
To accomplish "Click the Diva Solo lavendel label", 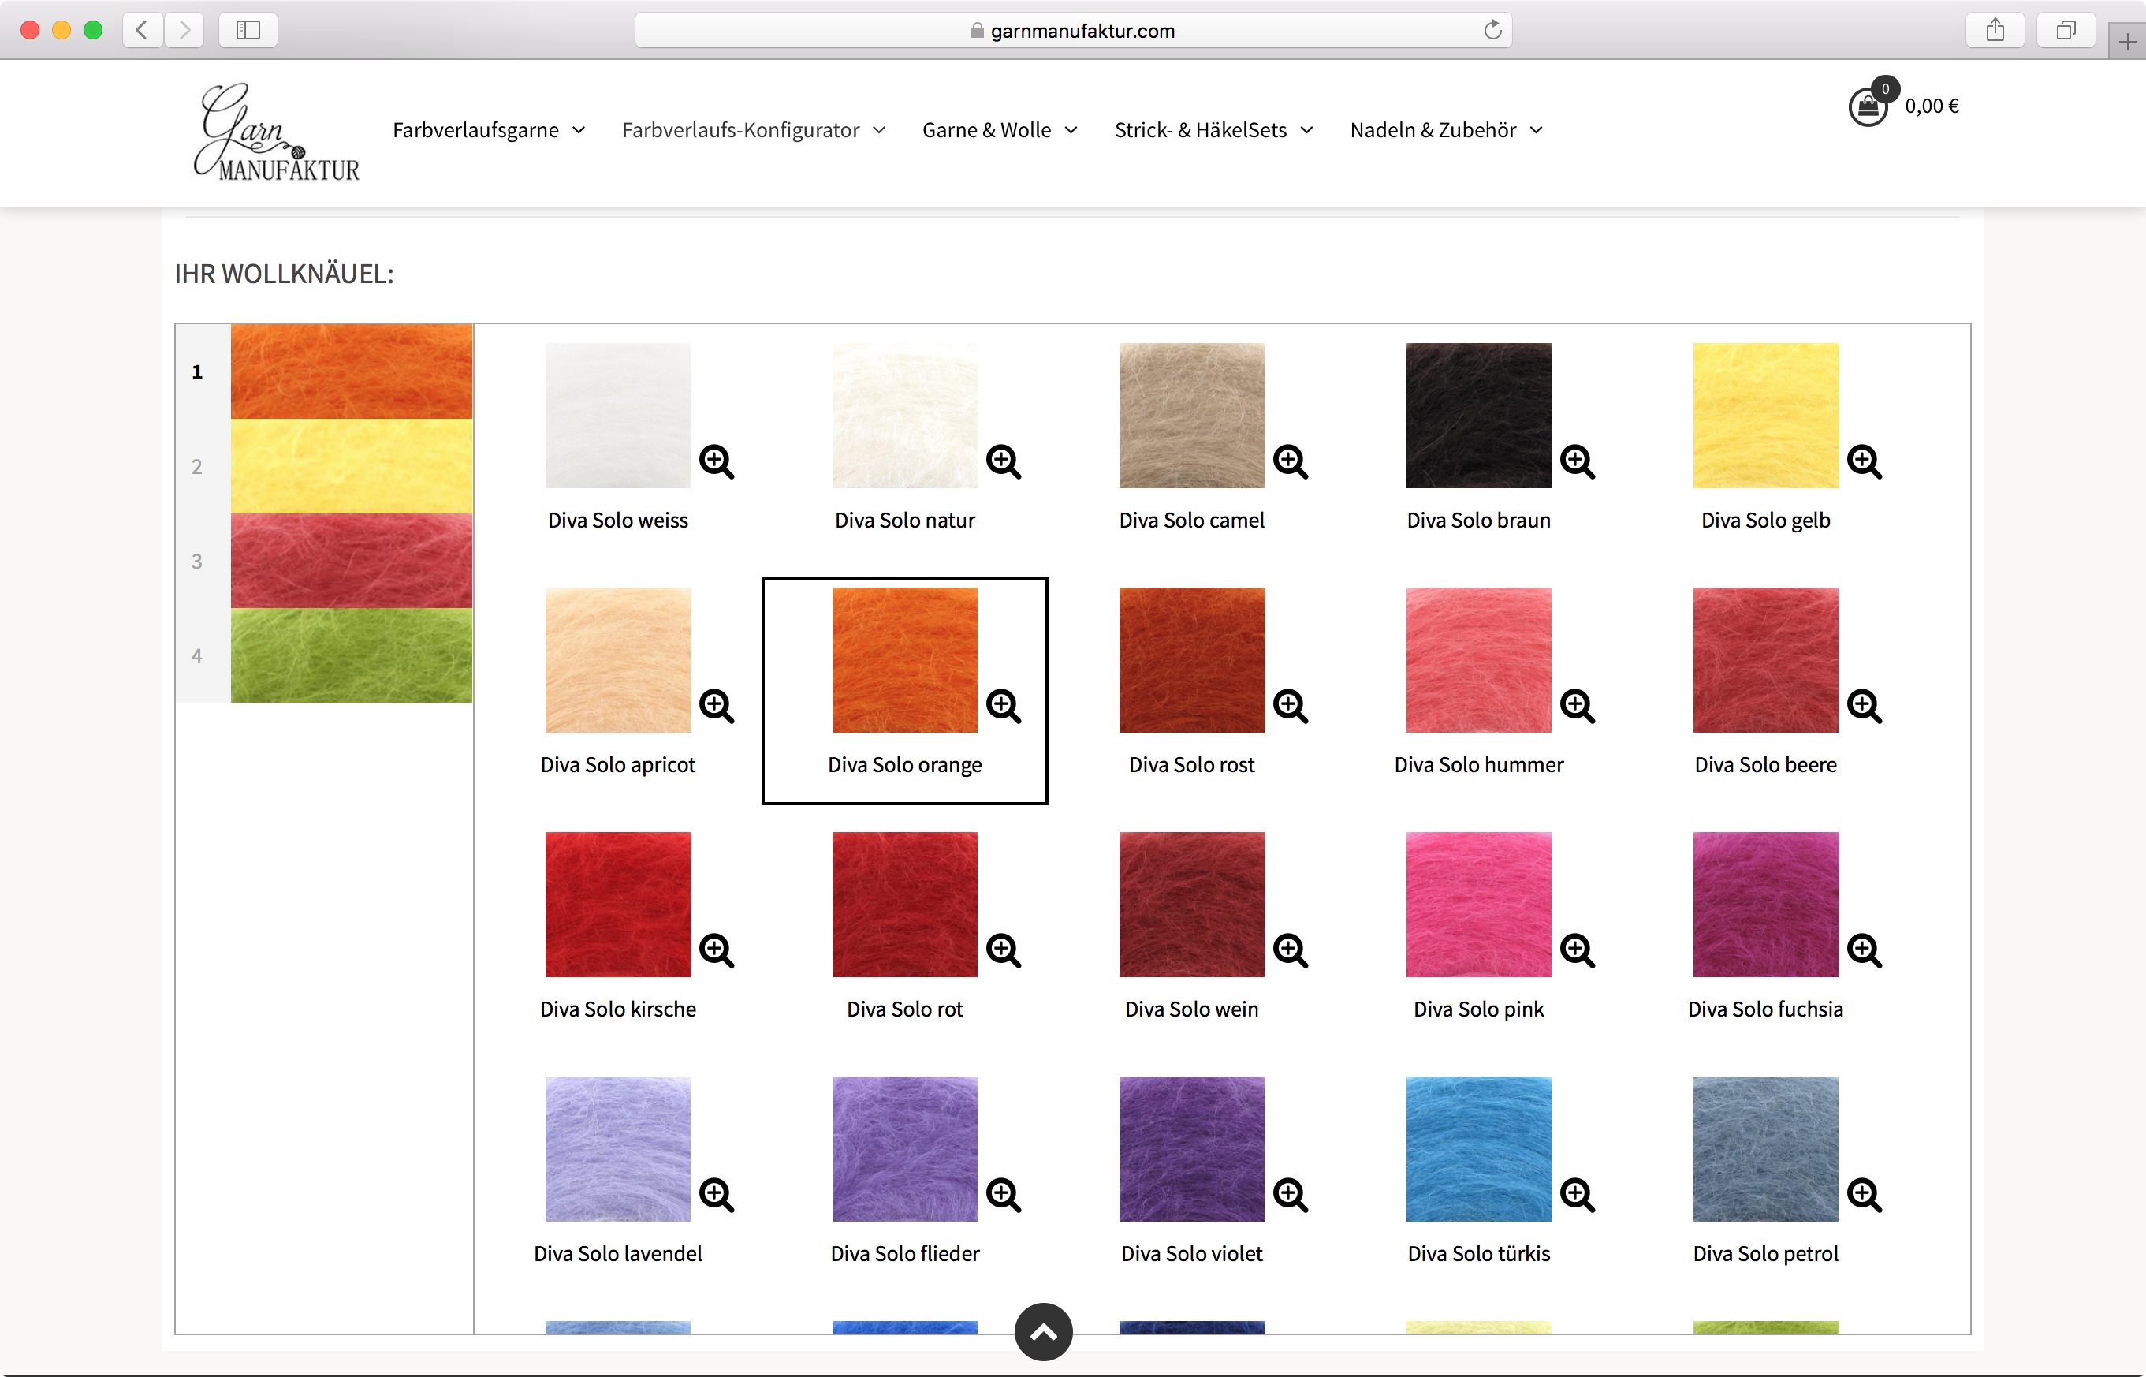I will (x=617, y=1254).
